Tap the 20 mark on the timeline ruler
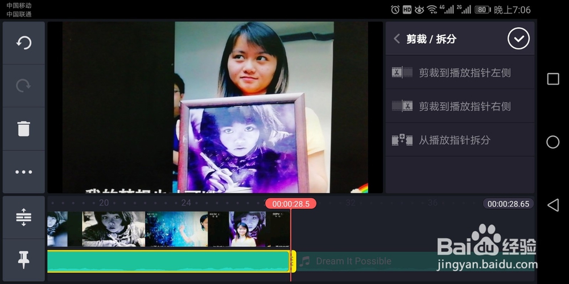Viewport: 569px width, 284px height. pos(104,203)
